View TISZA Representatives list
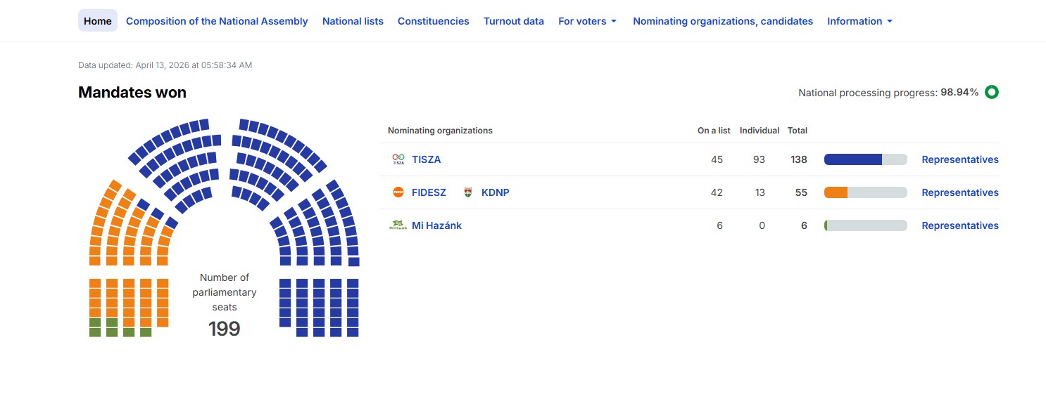Viewport: 1046px width, 394px height. pyautogui.click(x=959, y=159)
